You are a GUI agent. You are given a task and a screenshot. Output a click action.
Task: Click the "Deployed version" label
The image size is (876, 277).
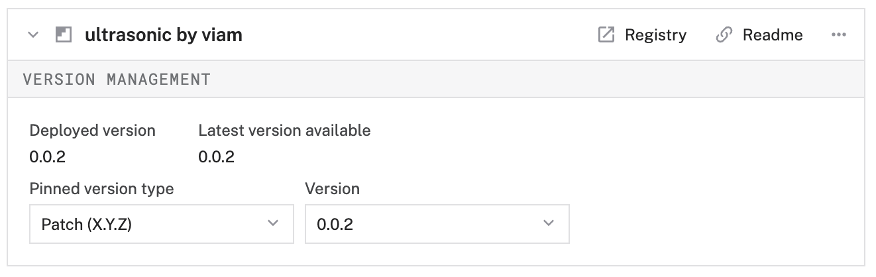[93, 131]
